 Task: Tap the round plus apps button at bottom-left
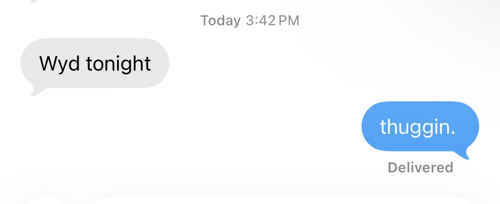click(46, 201)
